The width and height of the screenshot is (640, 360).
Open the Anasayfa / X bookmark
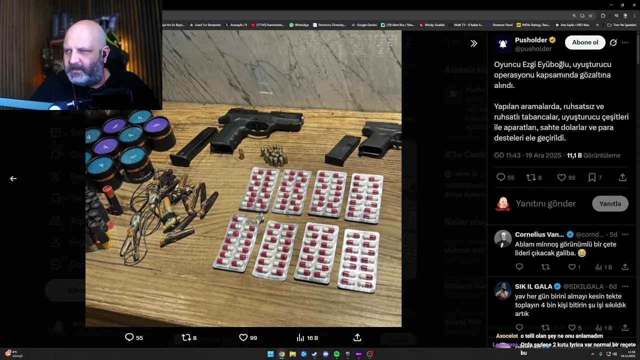pyautogui.click(x=236, y=24)
